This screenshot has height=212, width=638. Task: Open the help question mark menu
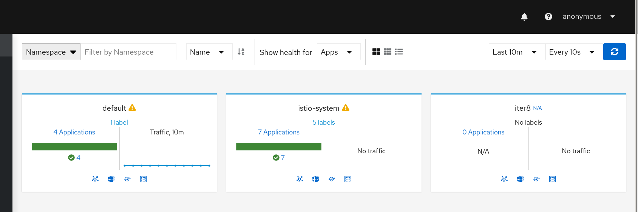pos(548,17)
